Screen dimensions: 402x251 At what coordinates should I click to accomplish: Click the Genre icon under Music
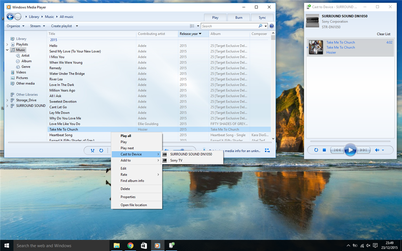tap(18, 67)
